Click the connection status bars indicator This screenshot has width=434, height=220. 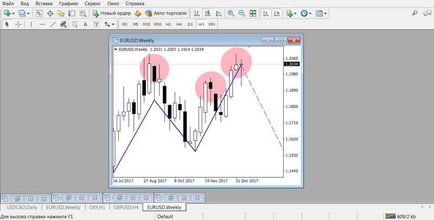coord(391,216)
